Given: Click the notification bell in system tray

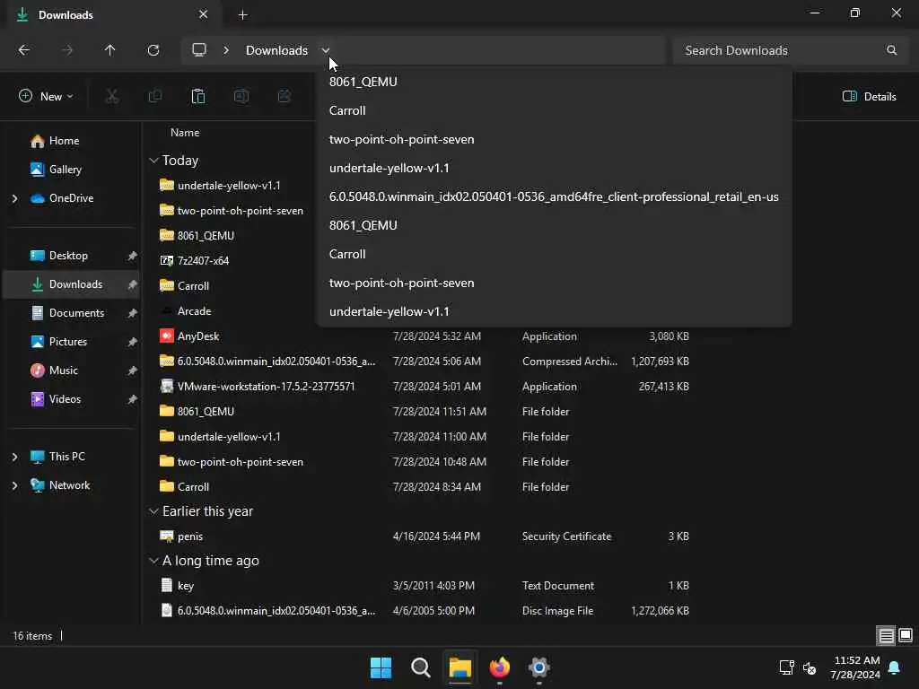Looking at the screenshot, I should 895,667.
